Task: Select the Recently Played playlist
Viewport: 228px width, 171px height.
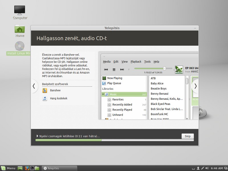Action: pos(124,110)
